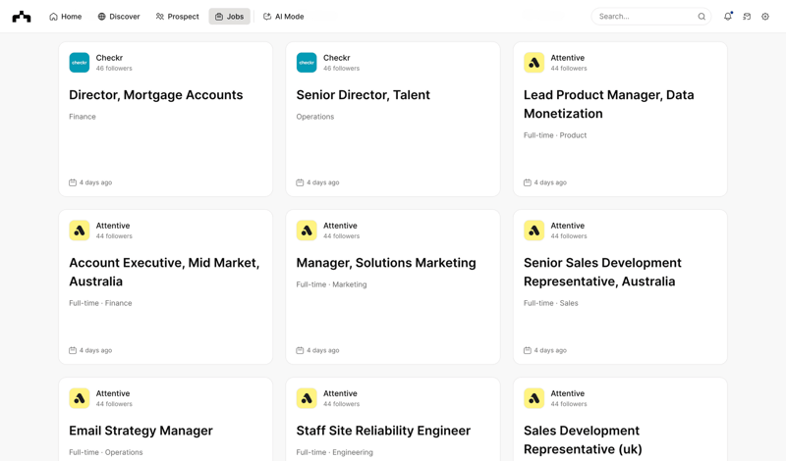Click the app logo in top-left corner

coord(22,17)
